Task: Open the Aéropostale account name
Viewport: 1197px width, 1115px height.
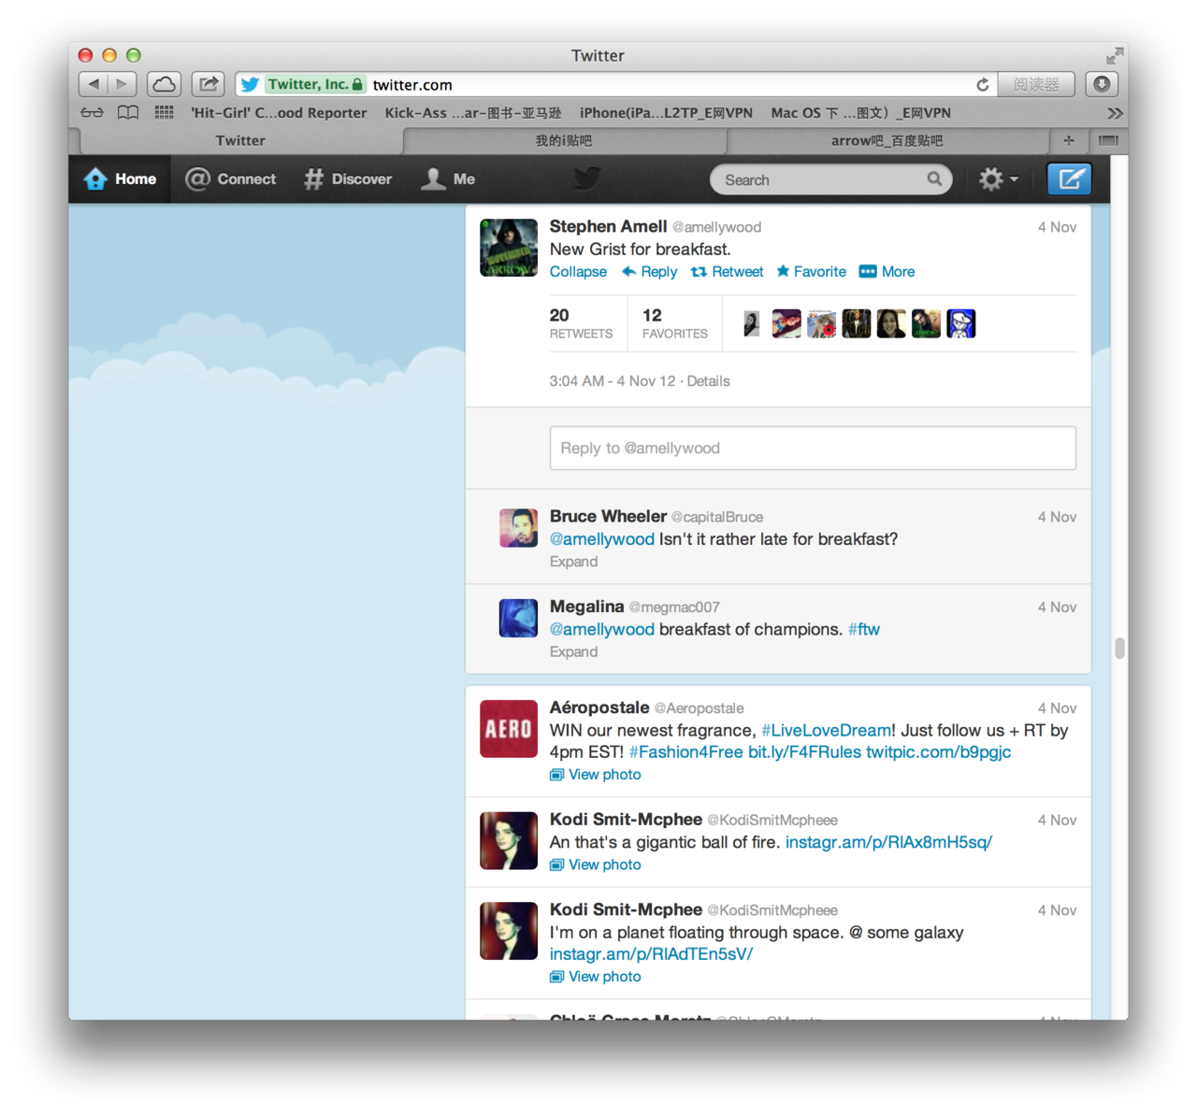Action: coord(599,708)
